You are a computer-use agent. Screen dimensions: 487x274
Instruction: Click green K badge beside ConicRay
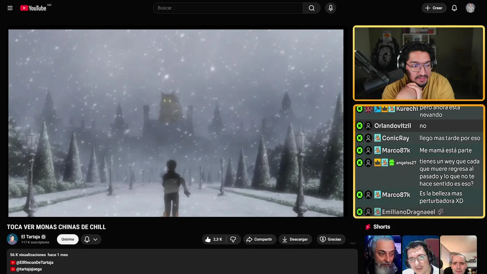click(360, 138)
